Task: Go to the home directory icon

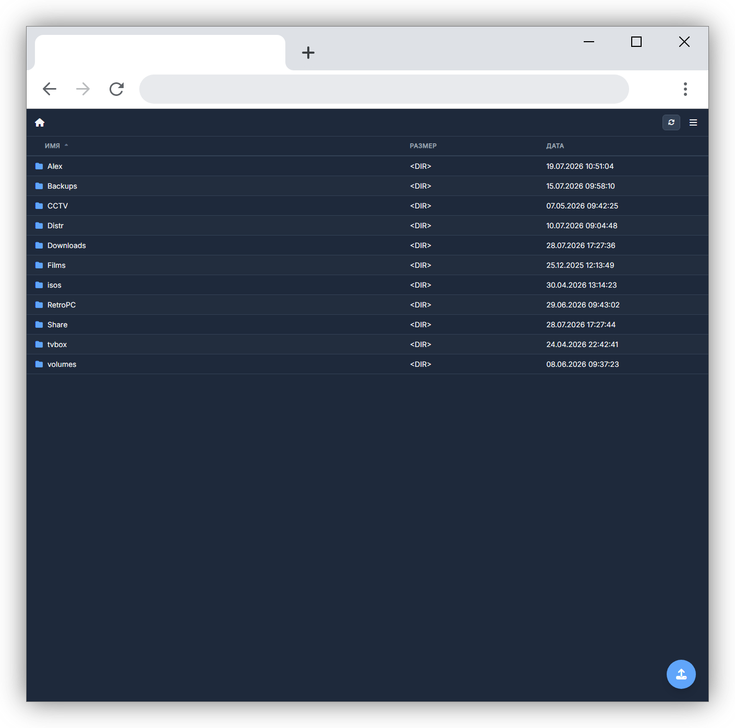Action: pos(40,122)
